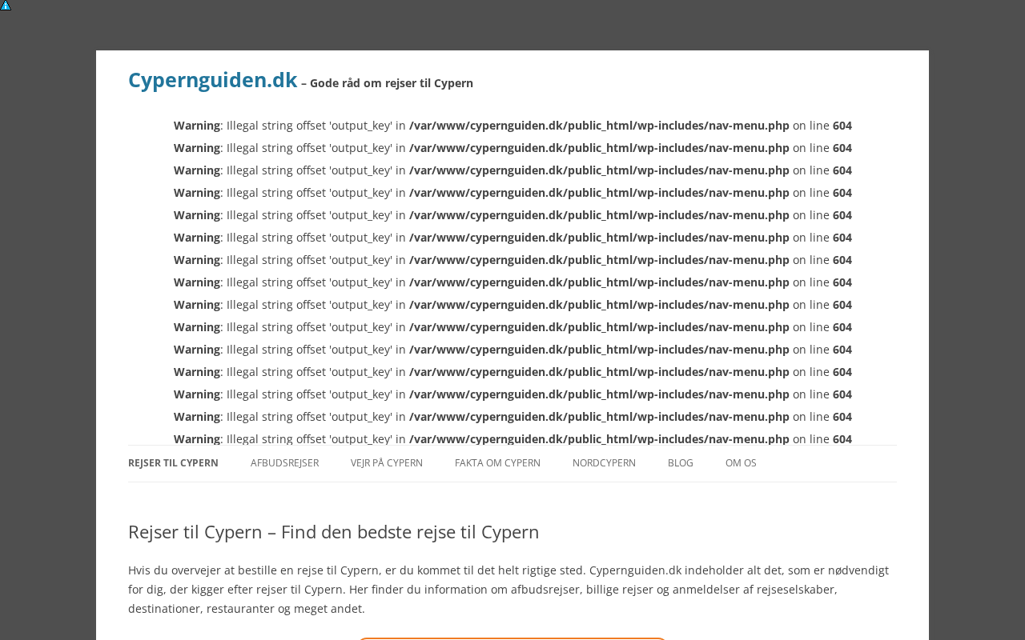1025x640 pixels.
Task: Visit the Om os menu item
Action: 741,463
